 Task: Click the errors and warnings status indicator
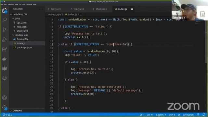click(x=7, y=115)
